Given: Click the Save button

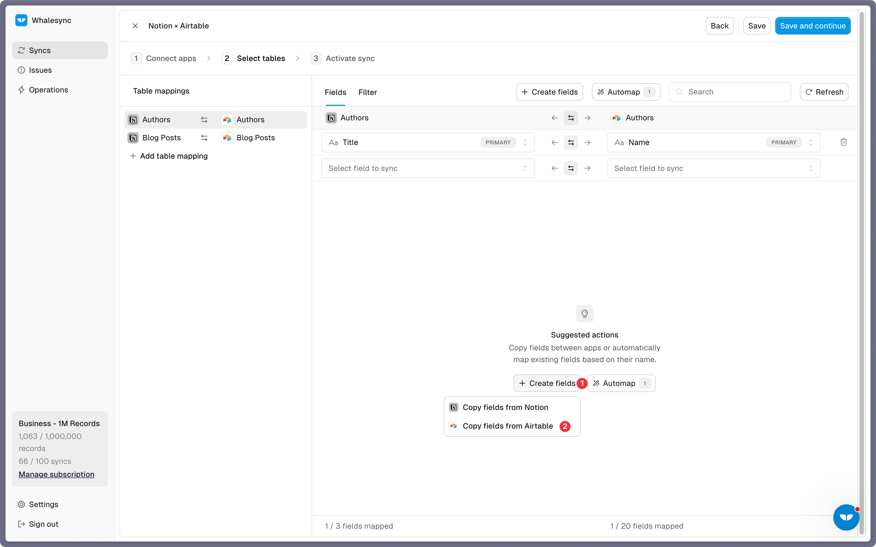Looking at the screenshot, I should tap(757, 26).
